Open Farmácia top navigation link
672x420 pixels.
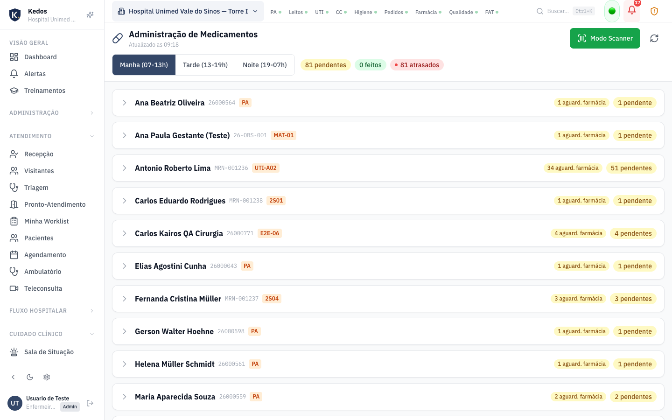(x=428, y=12)
